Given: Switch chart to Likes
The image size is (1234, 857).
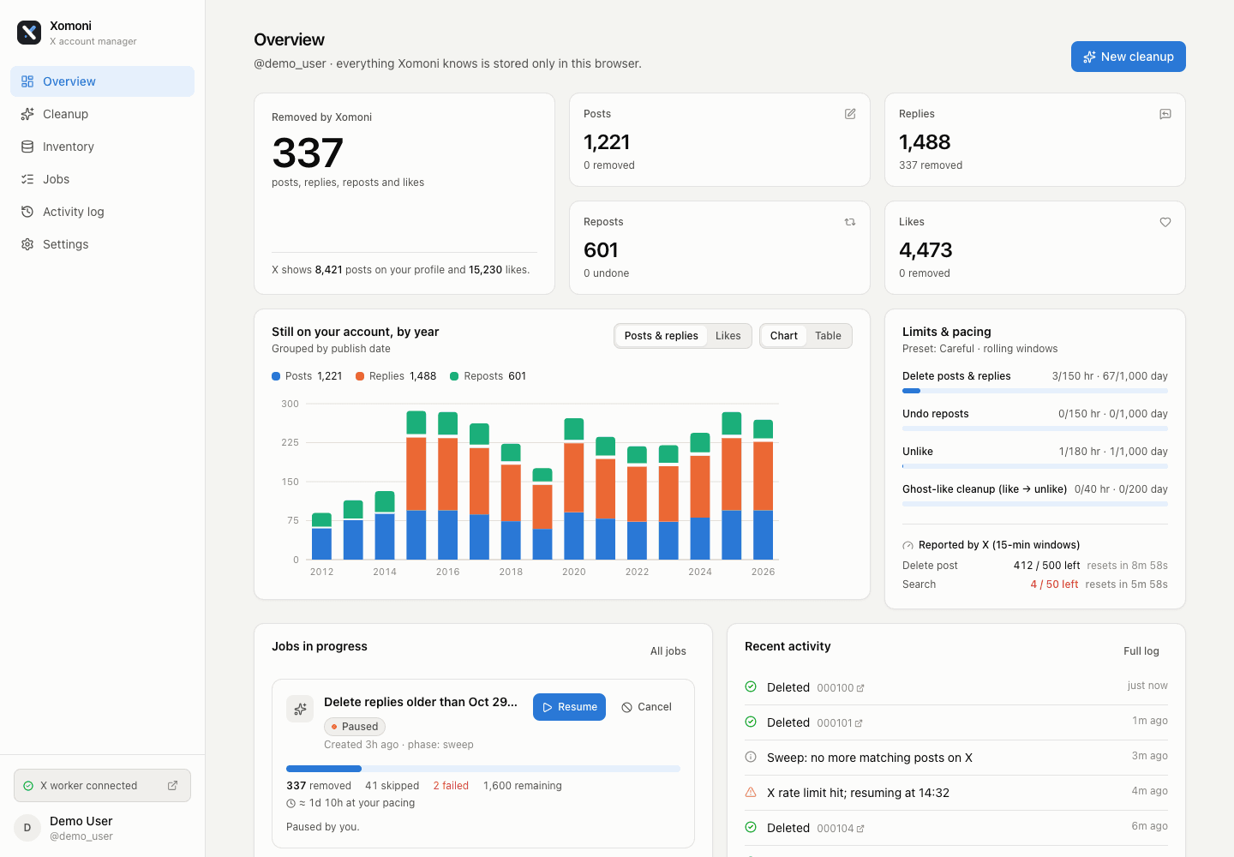Looking at the screenshot, I should 728,336.
